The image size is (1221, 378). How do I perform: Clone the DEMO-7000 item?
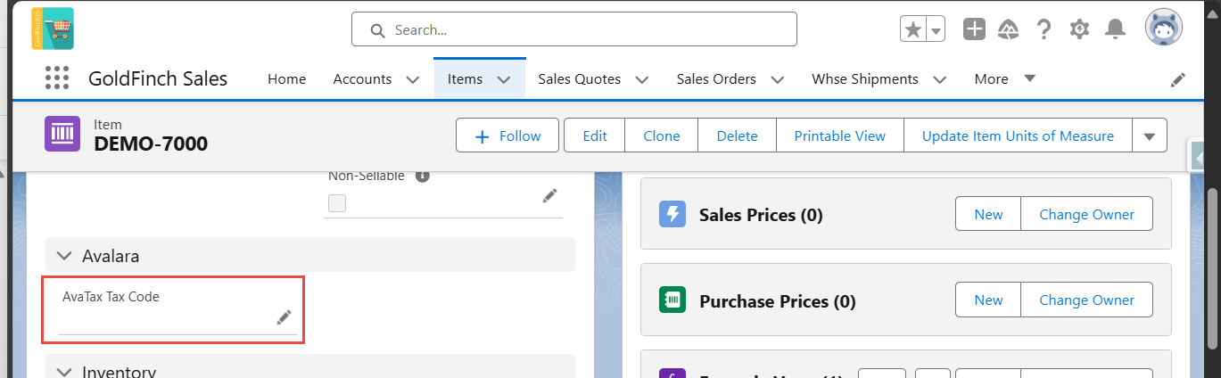pyautogui.click(x=662, y=136)
